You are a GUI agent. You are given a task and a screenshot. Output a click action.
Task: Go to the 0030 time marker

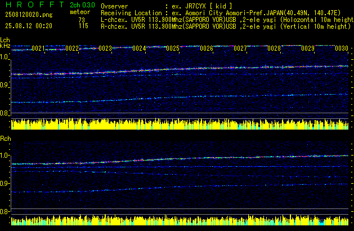click(342, 48)
